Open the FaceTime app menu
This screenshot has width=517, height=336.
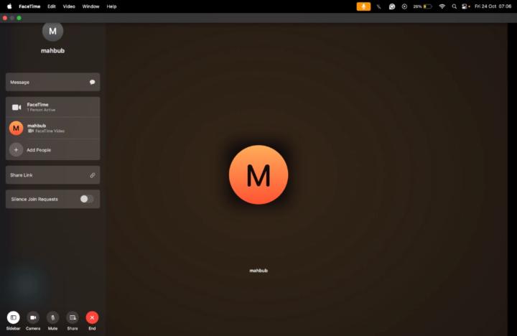click(29, 6)
